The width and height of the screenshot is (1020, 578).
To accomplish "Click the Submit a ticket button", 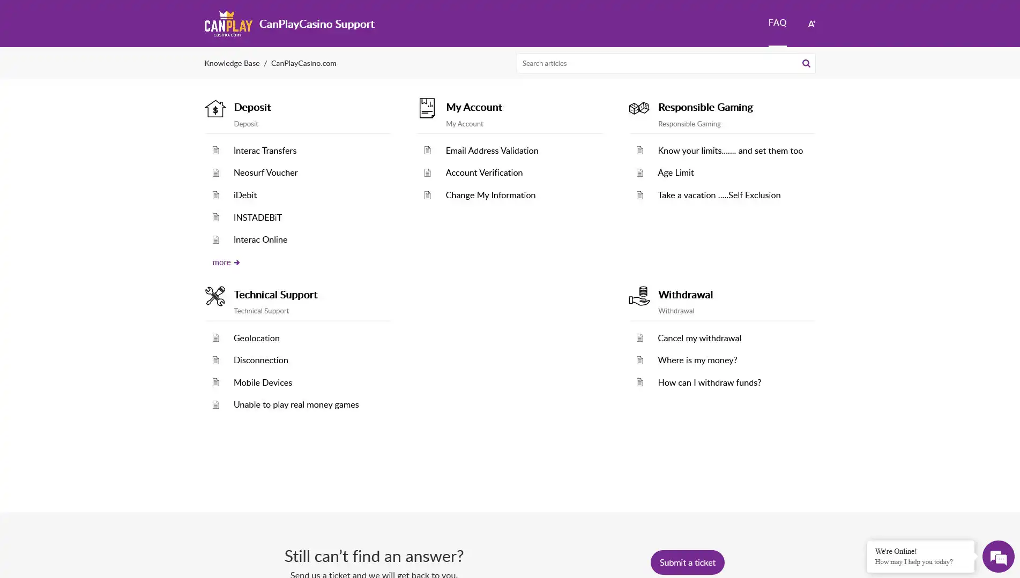I will pos(687,562).
